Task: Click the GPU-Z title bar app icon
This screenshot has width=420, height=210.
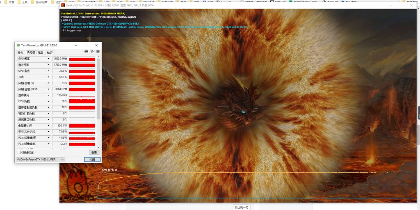Action: (x=18, y=45)
